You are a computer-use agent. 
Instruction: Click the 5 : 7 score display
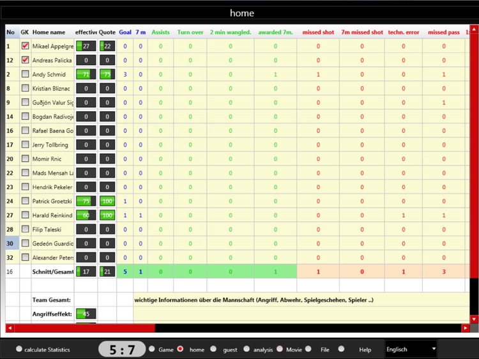pos(122,349)
